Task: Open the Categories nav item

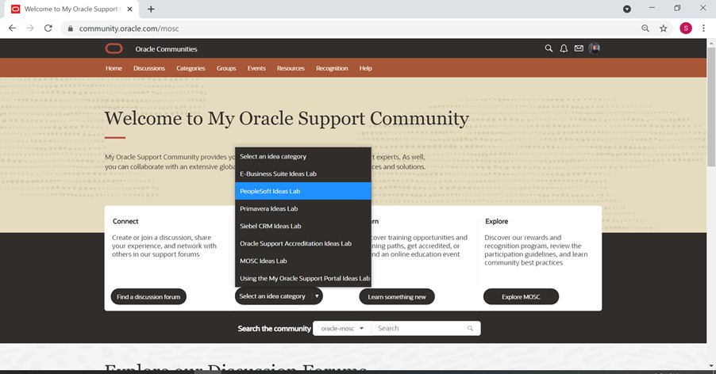Action: (191, 68)
